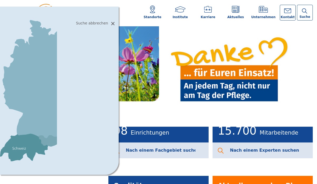Click into the Nach einem Experten suchen field

click(265, 150)
